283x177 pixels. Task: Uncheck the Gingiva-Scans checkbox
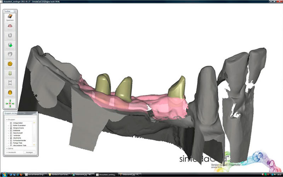(11, 128)
